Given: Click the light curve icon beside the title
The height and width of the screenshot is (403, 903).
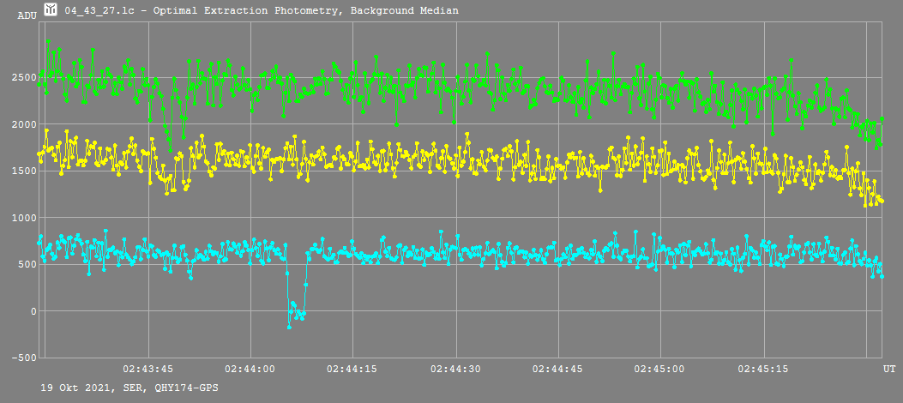Looking at the screenshot, I should [51, 10].
